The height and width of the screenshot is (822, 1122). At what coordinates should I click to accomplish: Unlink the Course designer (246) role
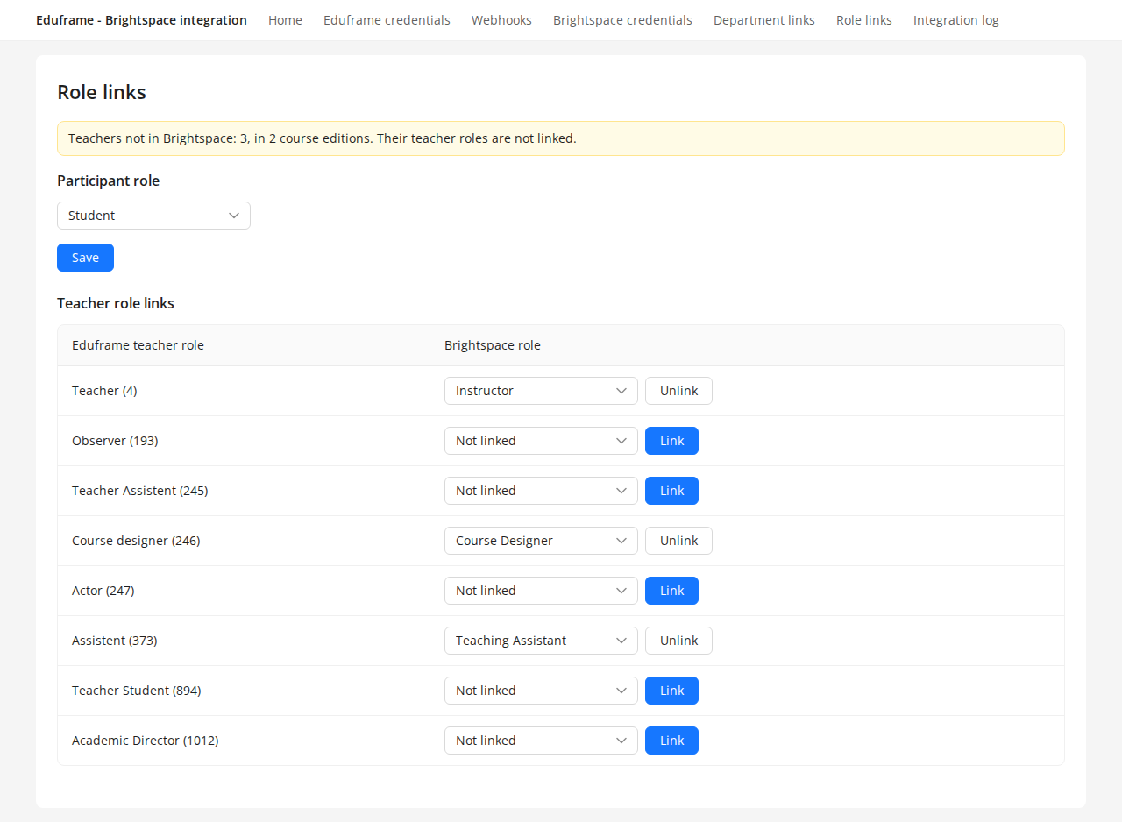click(x=678, y=541)
